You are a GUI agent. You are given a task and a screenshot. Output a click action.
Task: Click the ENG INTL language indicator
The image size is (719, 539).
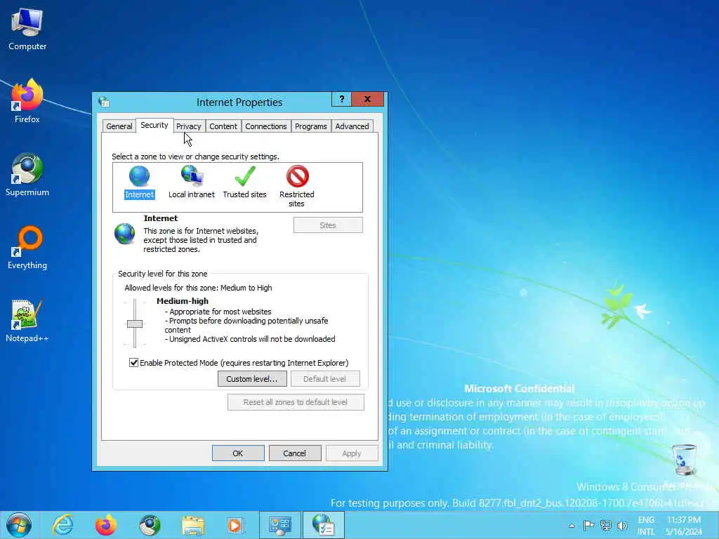646,526
